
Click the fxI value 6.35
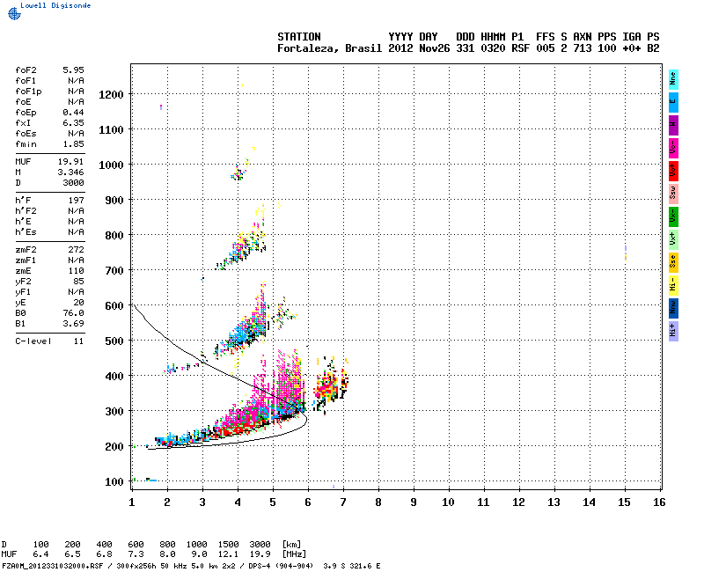tap(73, 123)
